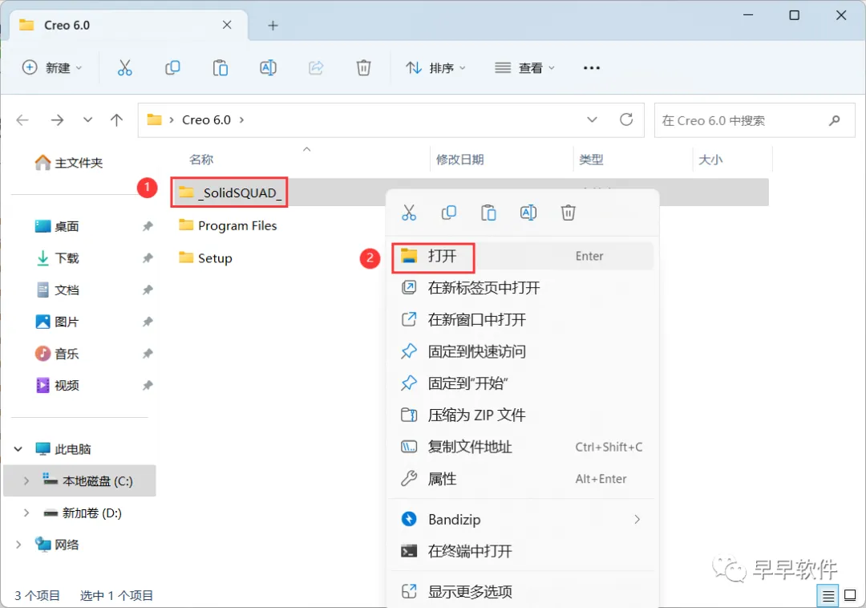Screen dimensions: 866x608
Task: Choose 固定到快速访问 from context menu
Action: tap(523, 351)
